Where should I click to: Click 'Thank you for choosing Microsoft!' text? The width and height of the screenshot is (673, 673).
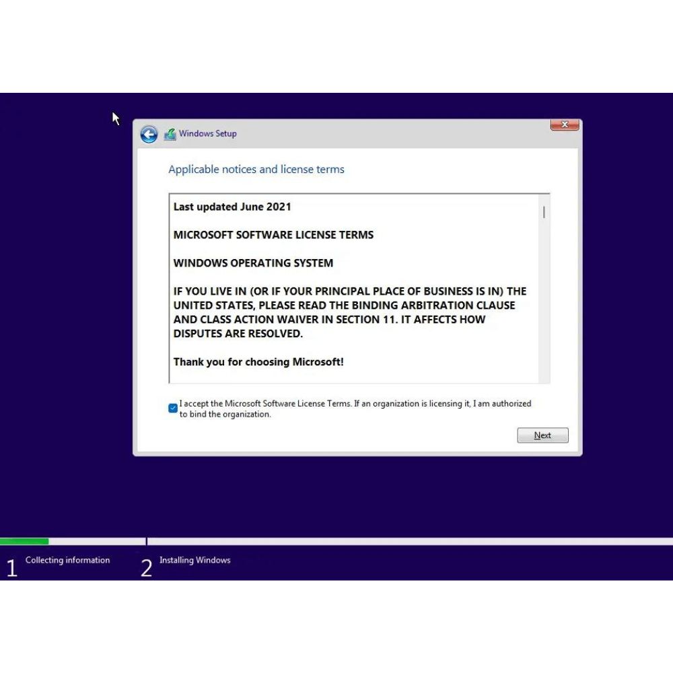(x=258, y=362)
